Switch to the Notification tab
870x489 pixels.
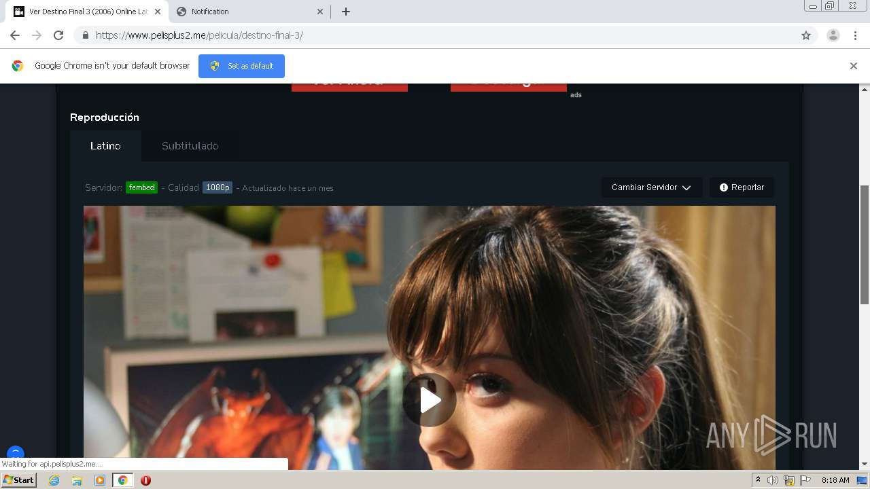tap(248, 12)
